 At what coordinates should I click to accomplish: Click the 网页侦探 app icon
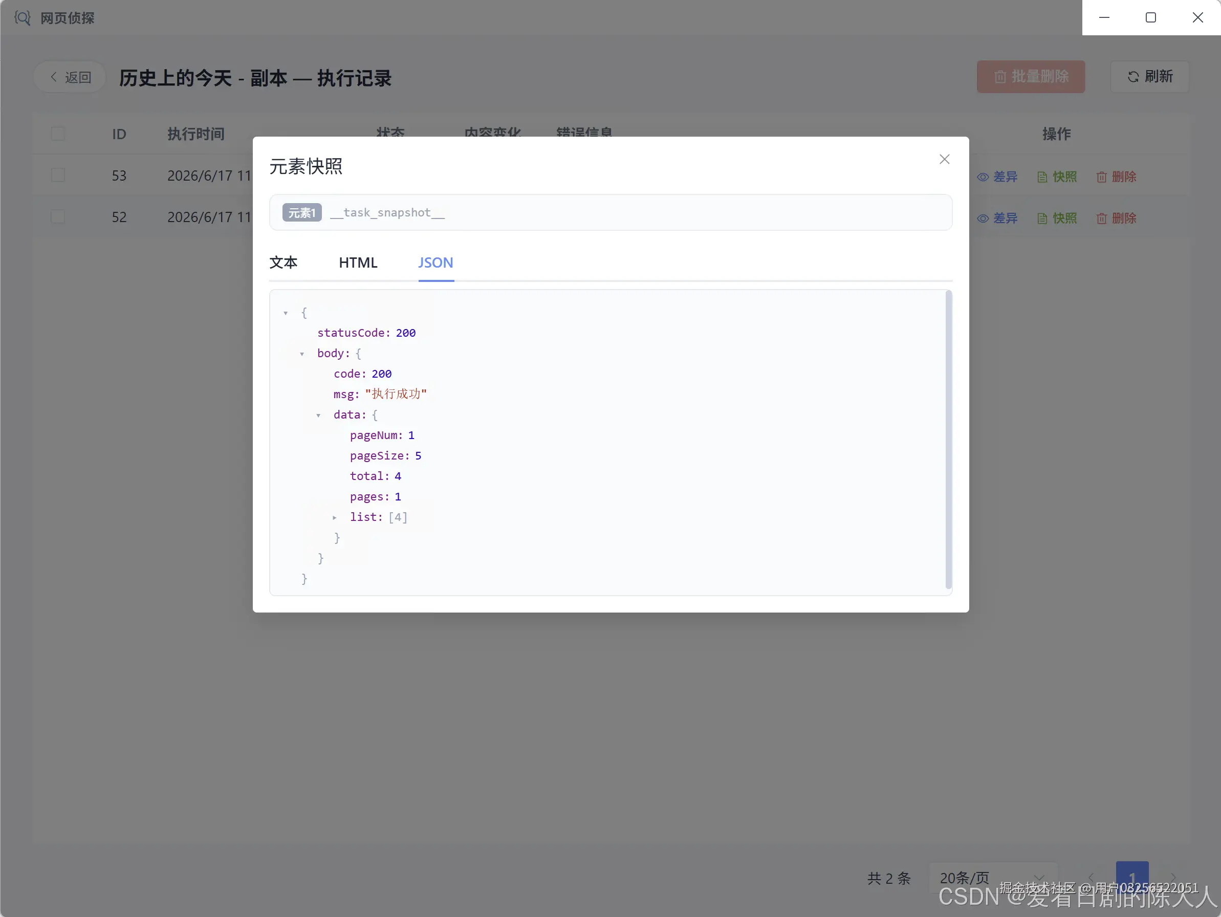click(22, 18)
